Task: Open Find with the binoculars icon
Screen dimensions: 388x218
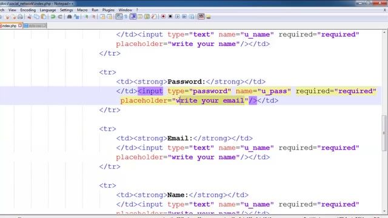Action: [x=69, y=17]
